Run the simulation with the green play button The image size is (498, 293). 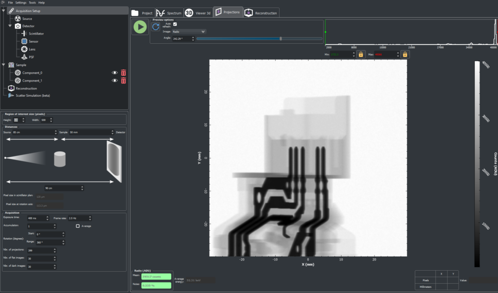[140, 27]
